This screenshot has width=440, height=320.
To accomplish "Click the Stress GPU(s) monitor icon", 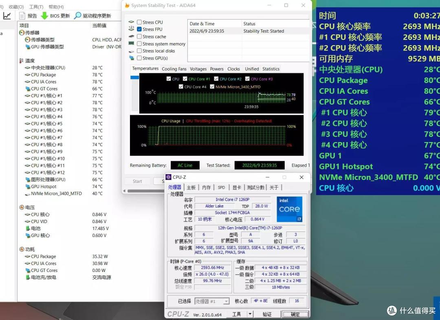I will 131,58.
